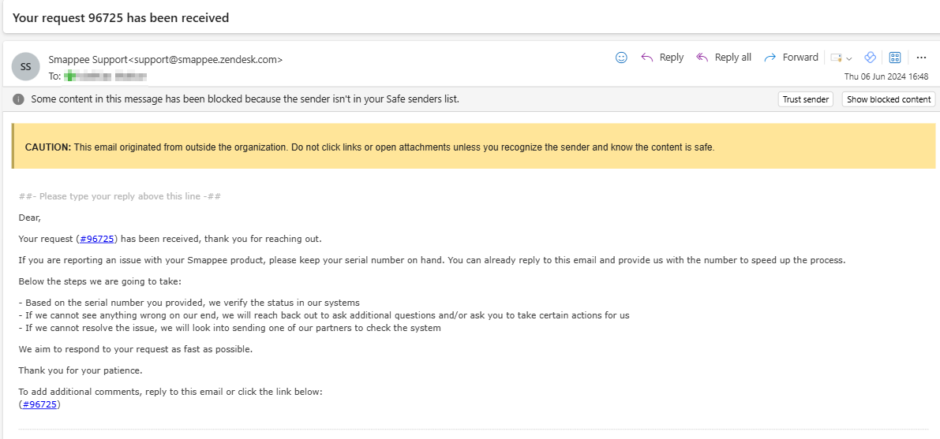Click the 'sending one of our partners' step
The image size is (940, 439).
[230, 328]
